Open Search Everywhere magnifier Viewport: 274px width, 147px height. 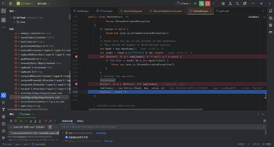click(x=237, y=3)
